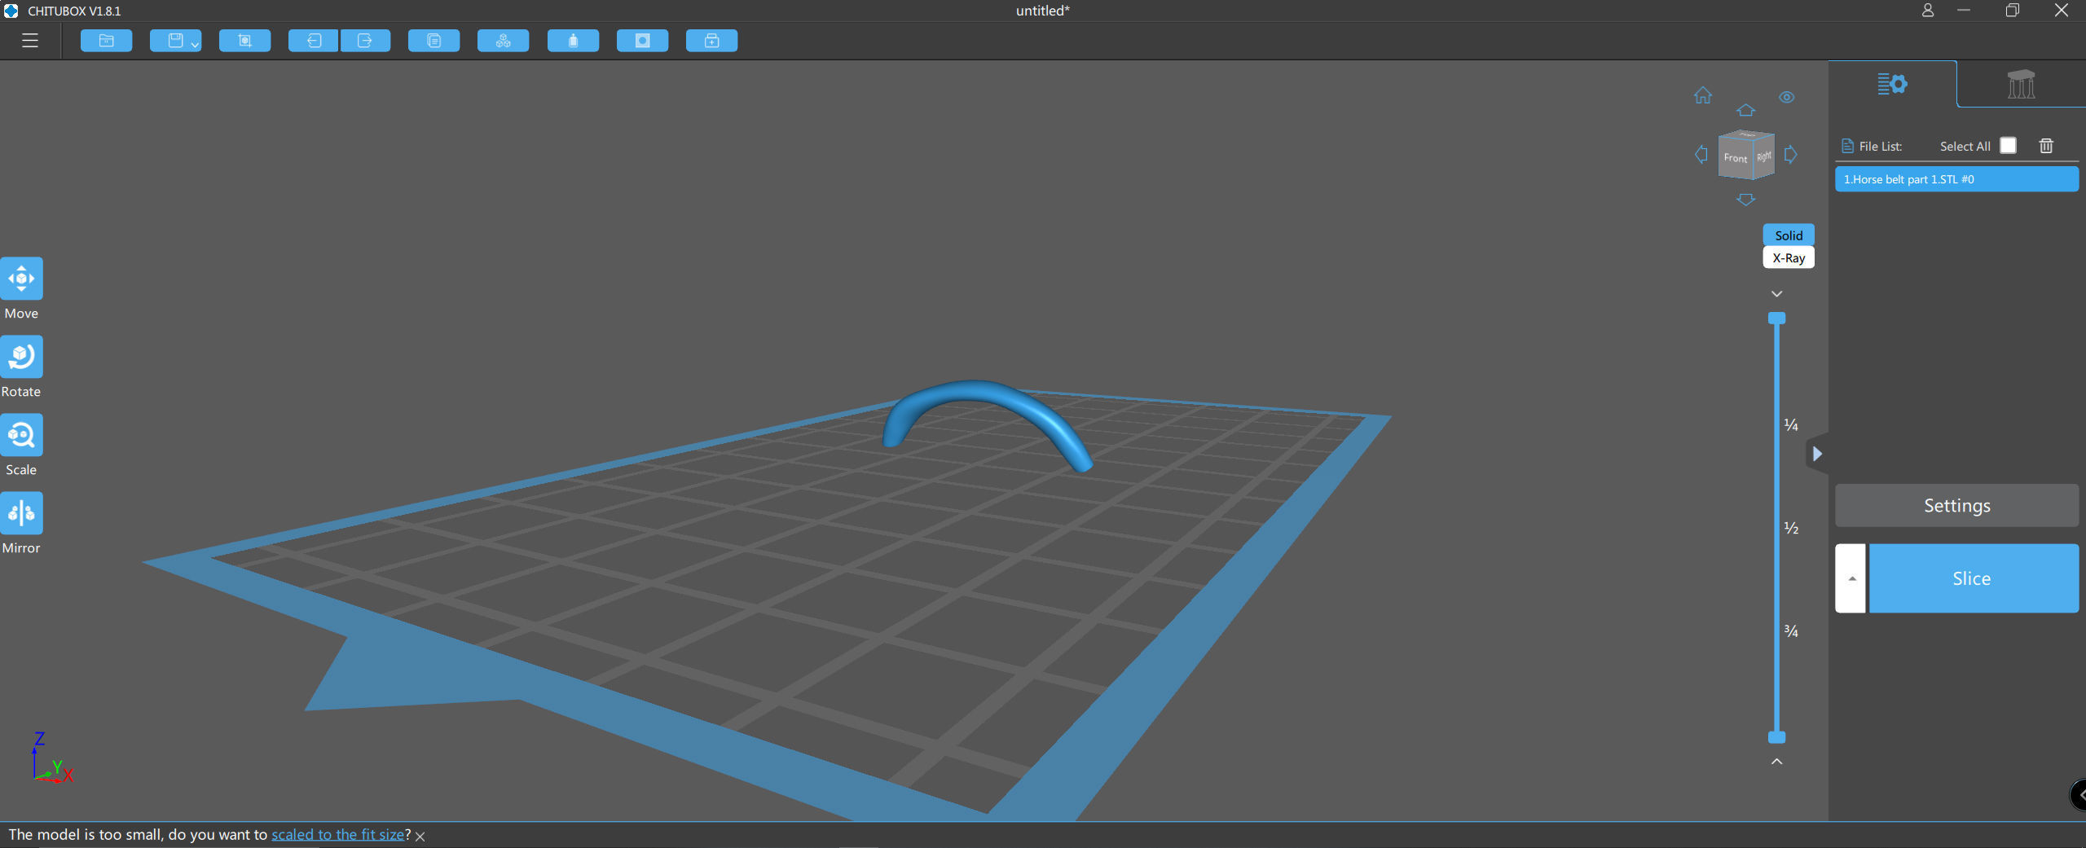Select Horse belt part 1.STL in file list
Viewport: 2086px width, 848px height.
(1956, 179)
